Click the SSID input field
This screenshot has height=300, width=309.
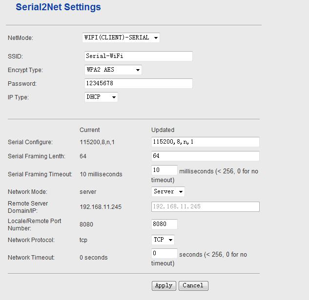(138, 56)
